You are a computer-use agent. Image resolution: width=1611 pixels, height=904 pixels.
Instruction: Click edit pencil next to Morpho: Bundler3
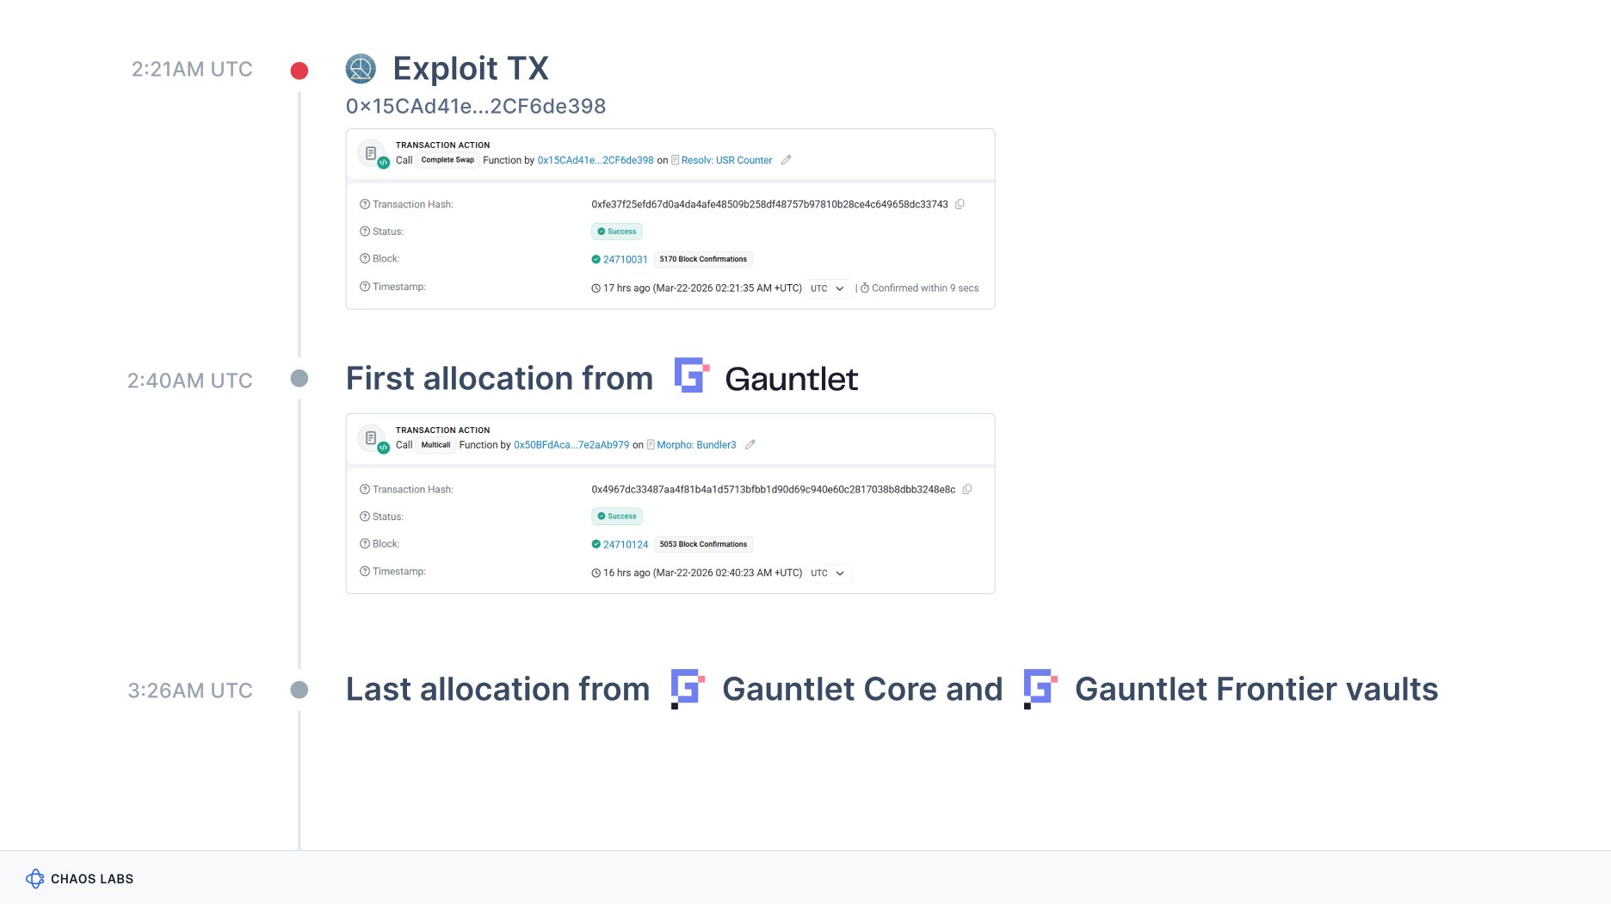click(750, 445)
